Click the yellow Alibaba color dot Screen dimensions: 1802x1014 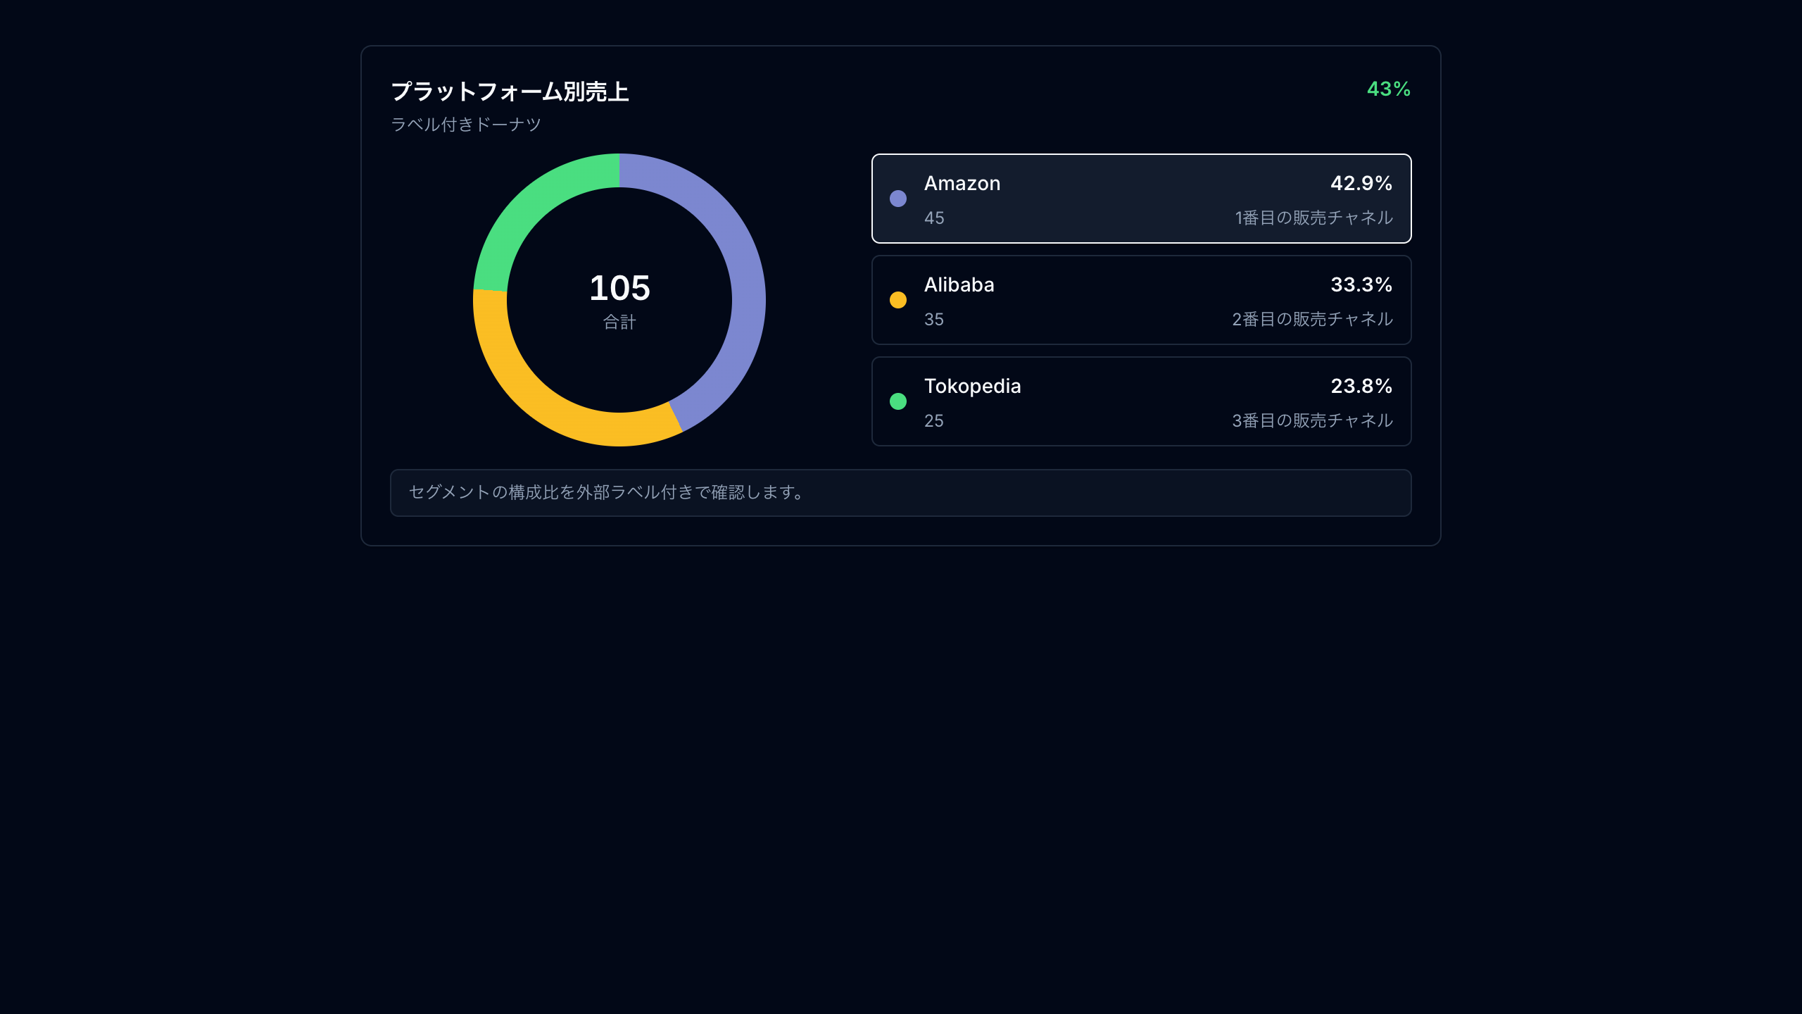point(898,300)
